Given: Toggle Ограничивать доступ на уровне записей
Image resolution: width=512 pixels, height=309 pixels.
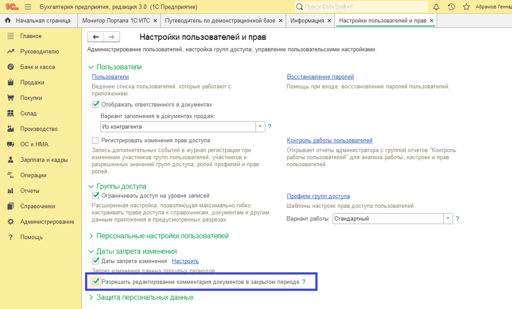Looking at the screenshot, I should pyautogui.click(x=95, y=196).
